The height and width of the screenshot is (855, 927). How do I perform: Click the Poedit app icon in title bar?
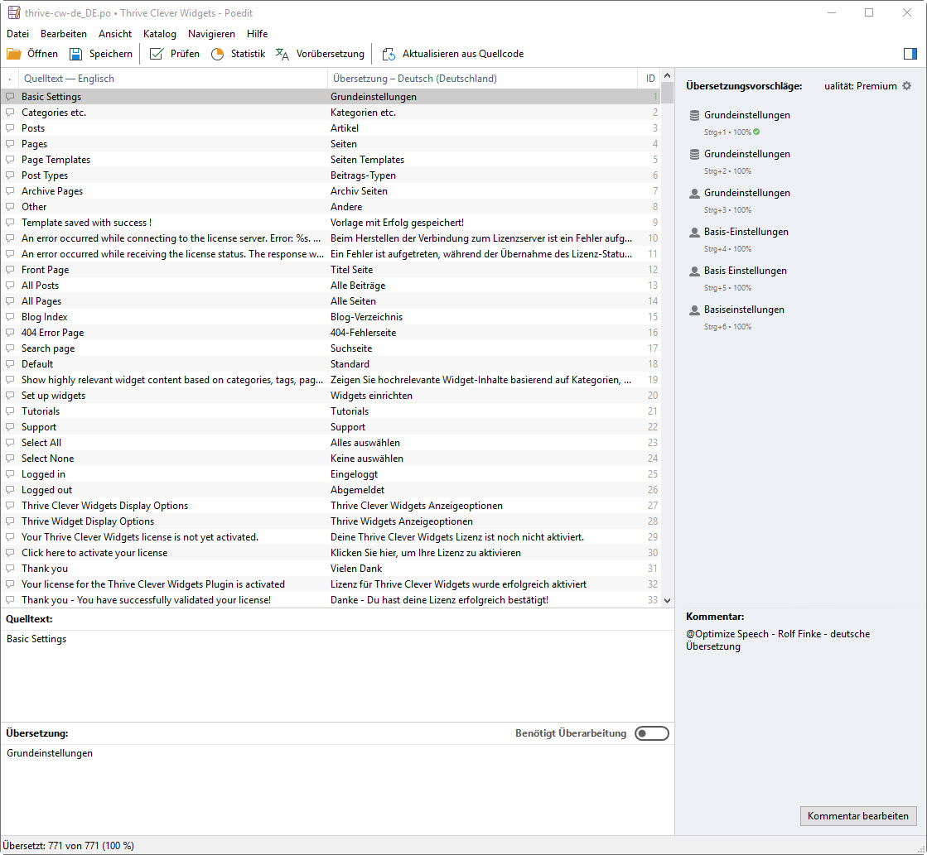pos(13,12)
